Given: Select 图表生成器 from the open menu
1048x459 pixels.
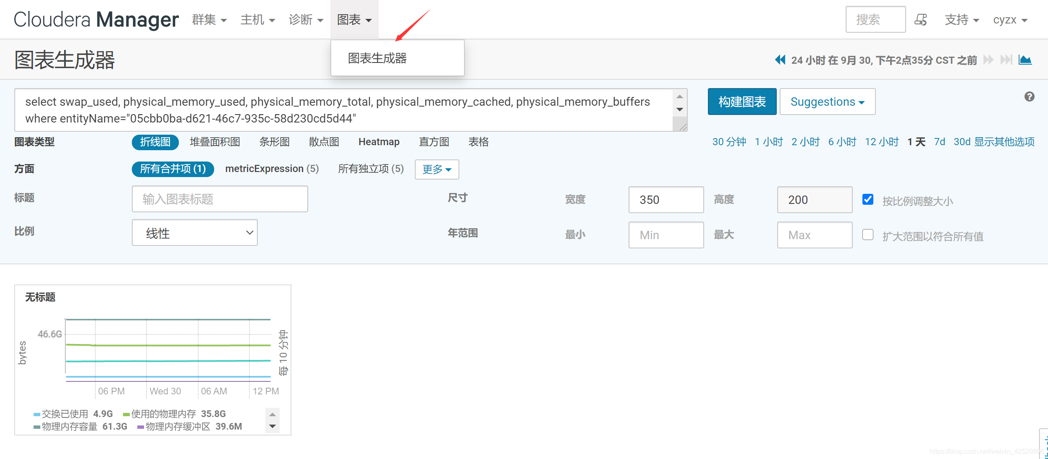Looking at the screenshot, I should tap(376, 58).
